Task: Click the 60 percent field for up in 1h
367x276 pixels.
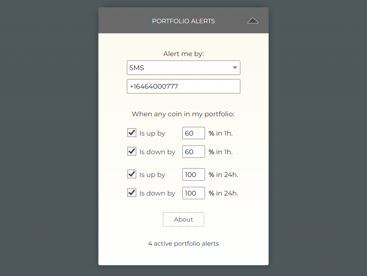Action: [x=194, y=133]
